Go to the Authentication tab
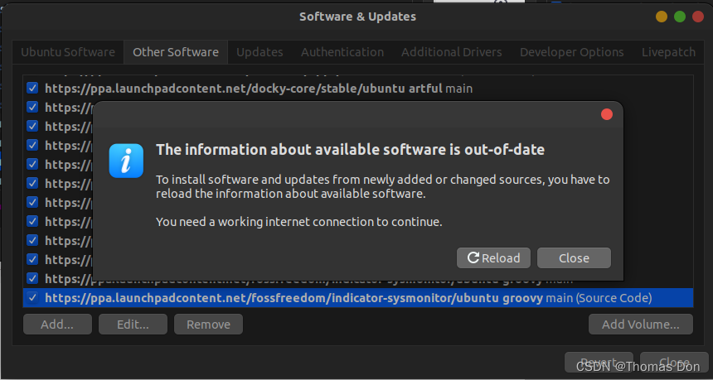713x380 pixels. point(342,52)
